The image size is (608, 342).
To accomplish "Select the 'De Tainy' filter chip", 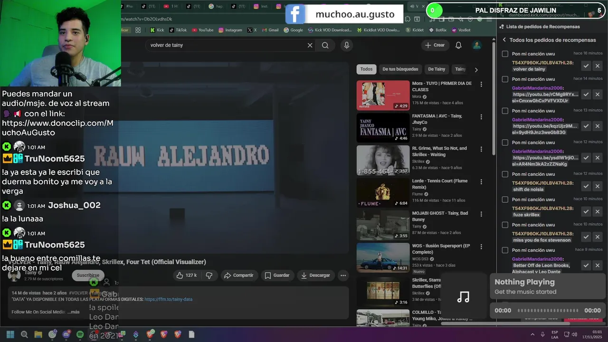I will click(437, 69).
